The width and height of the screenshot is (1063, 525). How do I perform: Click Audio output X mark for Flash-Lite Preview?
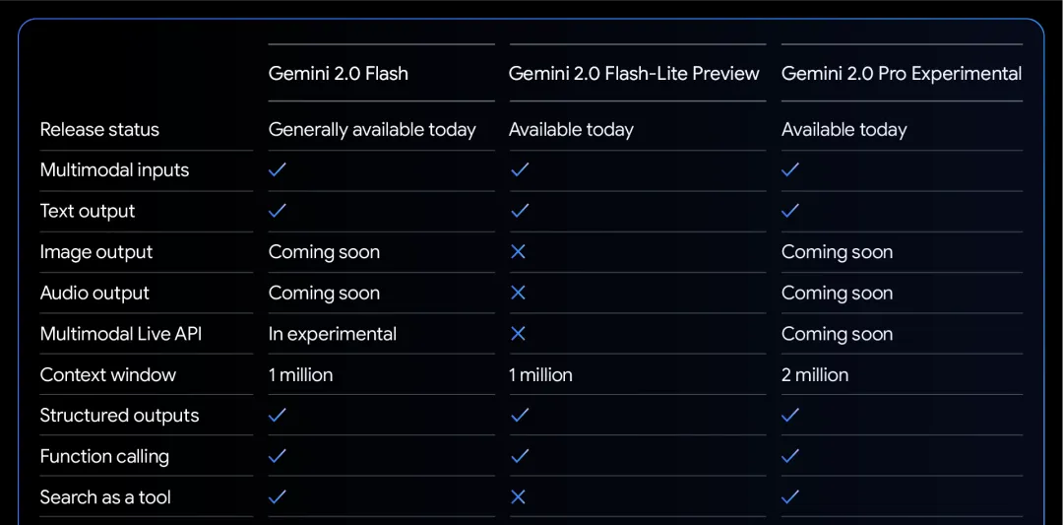[x=518, y=293]
